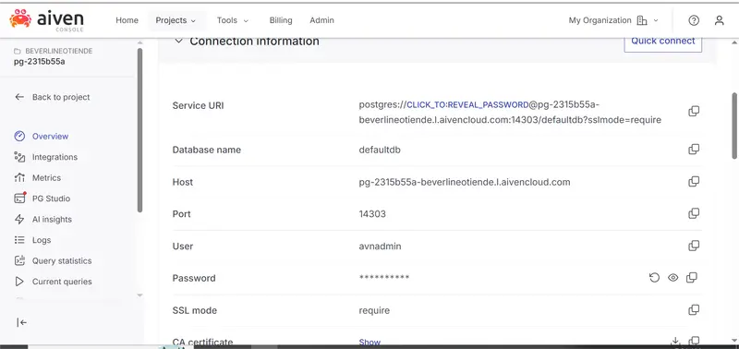Click the organization building icon
Viewport: 739px width, 349px height.
(641, 20)
